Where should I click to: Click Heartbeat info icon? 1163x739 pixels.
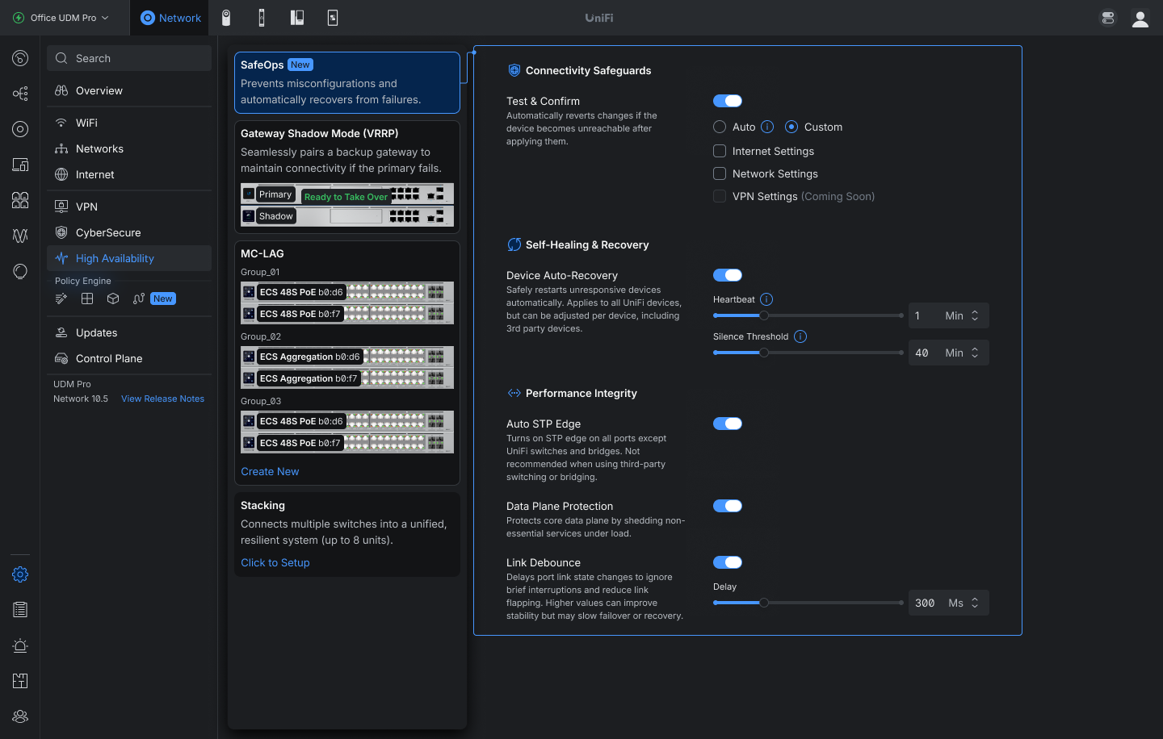(x=766, y=299)
